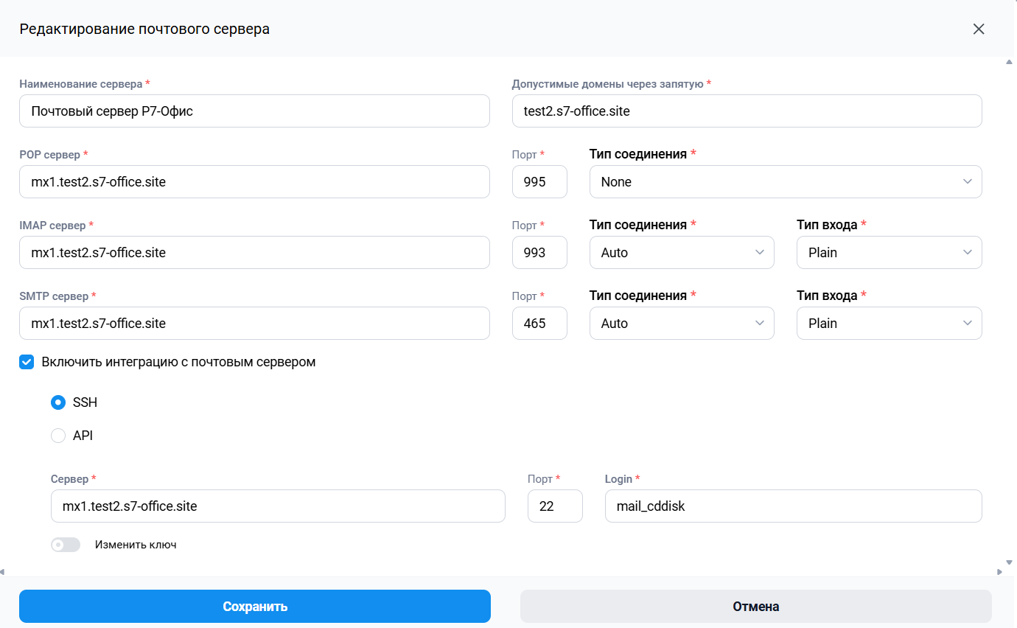1017x628 pixels.
Task: Click the horizontal scrollbar right arrow
Action: pos(999,571)
